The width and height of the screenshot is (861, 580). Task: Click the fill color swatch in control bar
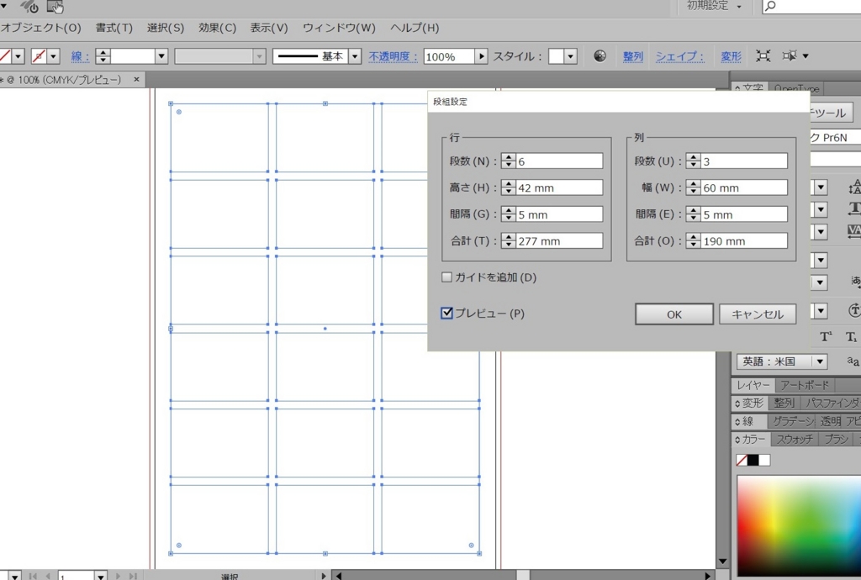point(5,56)
